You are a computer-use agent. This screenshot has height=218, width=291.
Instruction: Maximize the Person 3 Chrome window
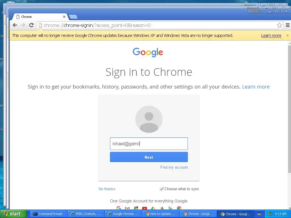click(277, 11)
